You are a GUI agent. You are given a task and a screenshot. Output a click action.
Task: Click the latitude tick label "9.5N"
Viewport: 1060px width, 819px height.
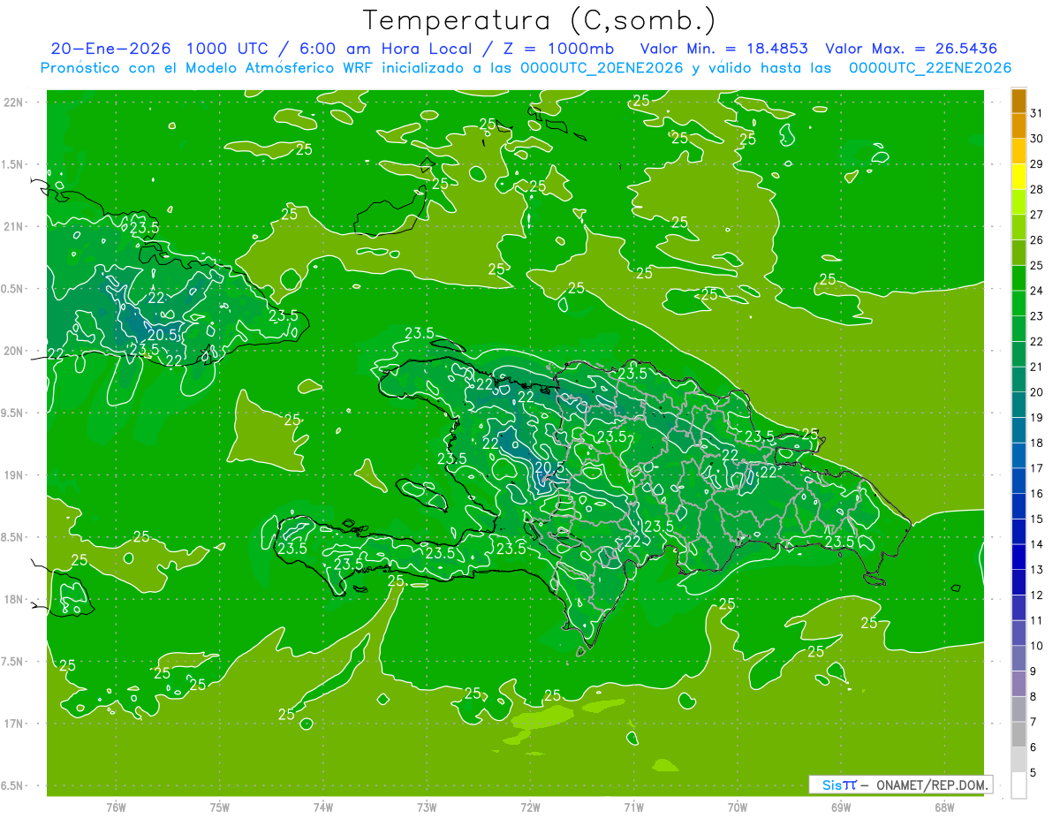tap(13, 413)
